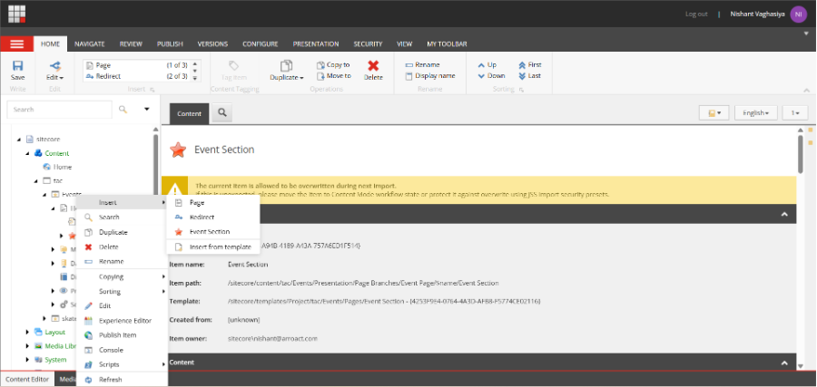The height and width of the screenshot is (387, 817).
Task: Select Page in ribbon Insert list
Action: pos(136,65)
